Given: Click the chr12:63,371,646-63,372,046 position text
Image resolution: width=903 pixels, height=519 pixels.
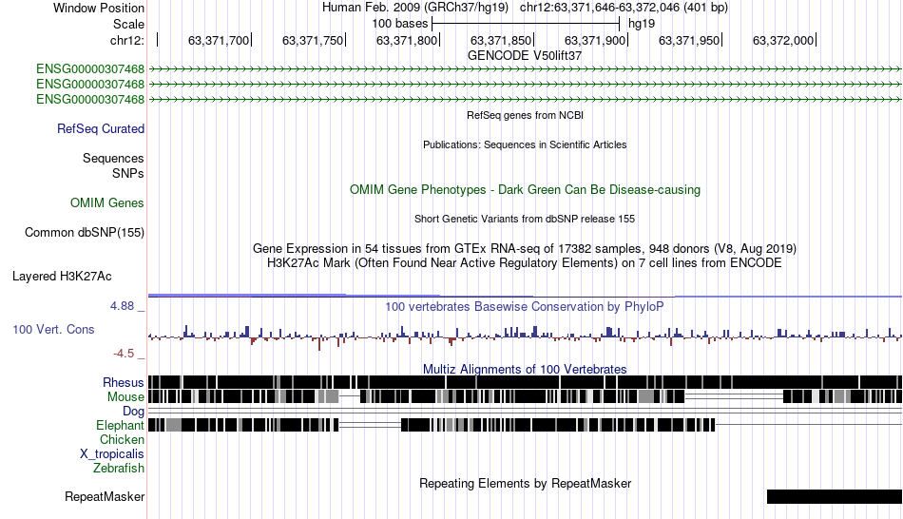Looking at the screenshot, I should [624, 8].
